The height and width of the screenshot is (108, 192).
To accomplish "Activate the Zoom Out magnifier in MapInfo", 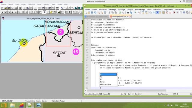I will pyautogui.click(x=34, y=12).
